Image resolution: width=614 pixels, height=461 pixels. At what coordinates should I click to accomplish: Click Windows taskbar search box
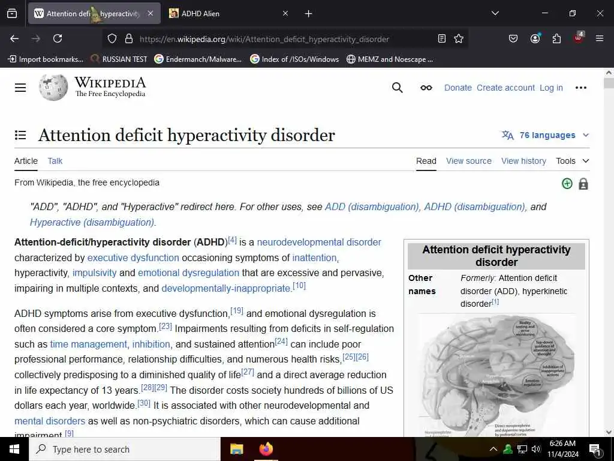[x=125, y=449]
